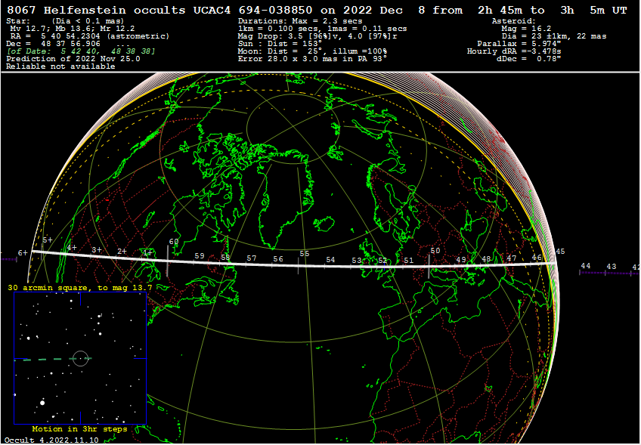The image size is (641, 445).
Task: Select the 48 minute marker on the path
Action: click(x=486, y=259)
